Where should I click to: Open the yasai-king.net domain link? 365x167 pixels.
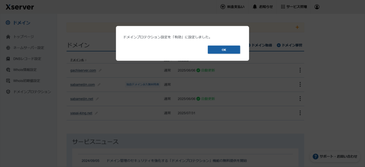pos(81,113)
